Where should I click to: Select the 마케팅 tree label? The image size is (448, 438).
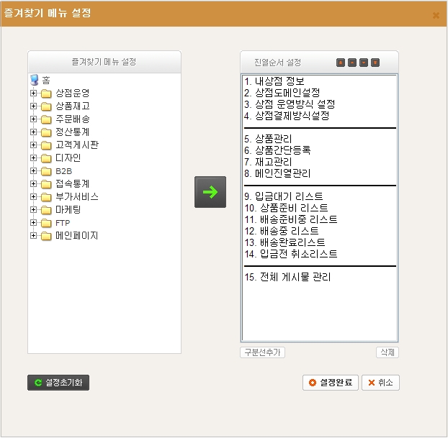(68, 210)
